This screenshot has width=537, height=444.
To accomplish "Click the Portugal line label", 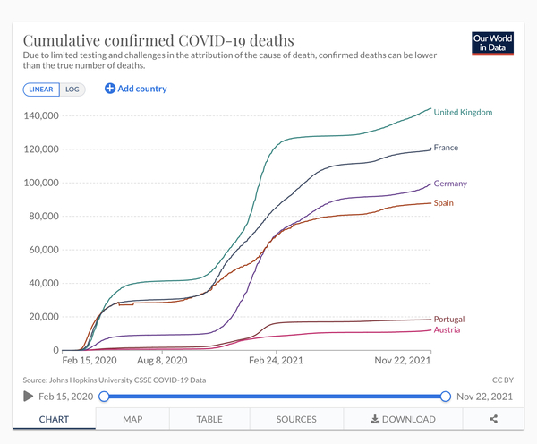I will 449,320.
